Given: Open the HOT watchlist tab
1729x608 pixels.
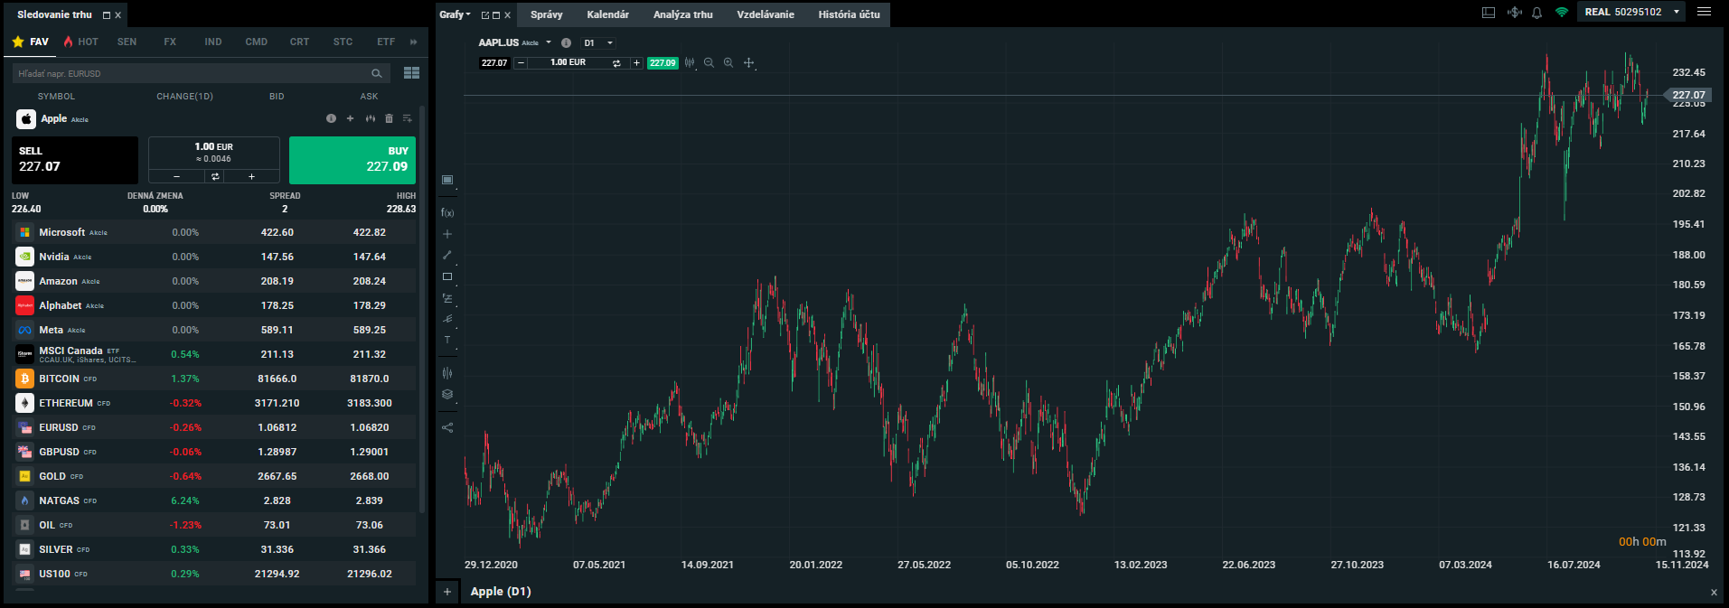Looking at the screenshot, I should tap(81, 42).
